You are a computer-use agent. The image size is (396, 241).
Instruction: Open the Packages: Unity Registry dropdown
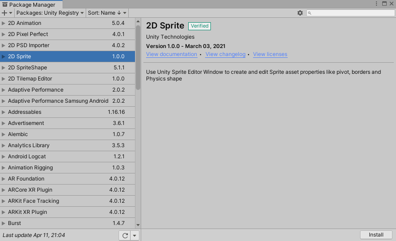point(50,13)
